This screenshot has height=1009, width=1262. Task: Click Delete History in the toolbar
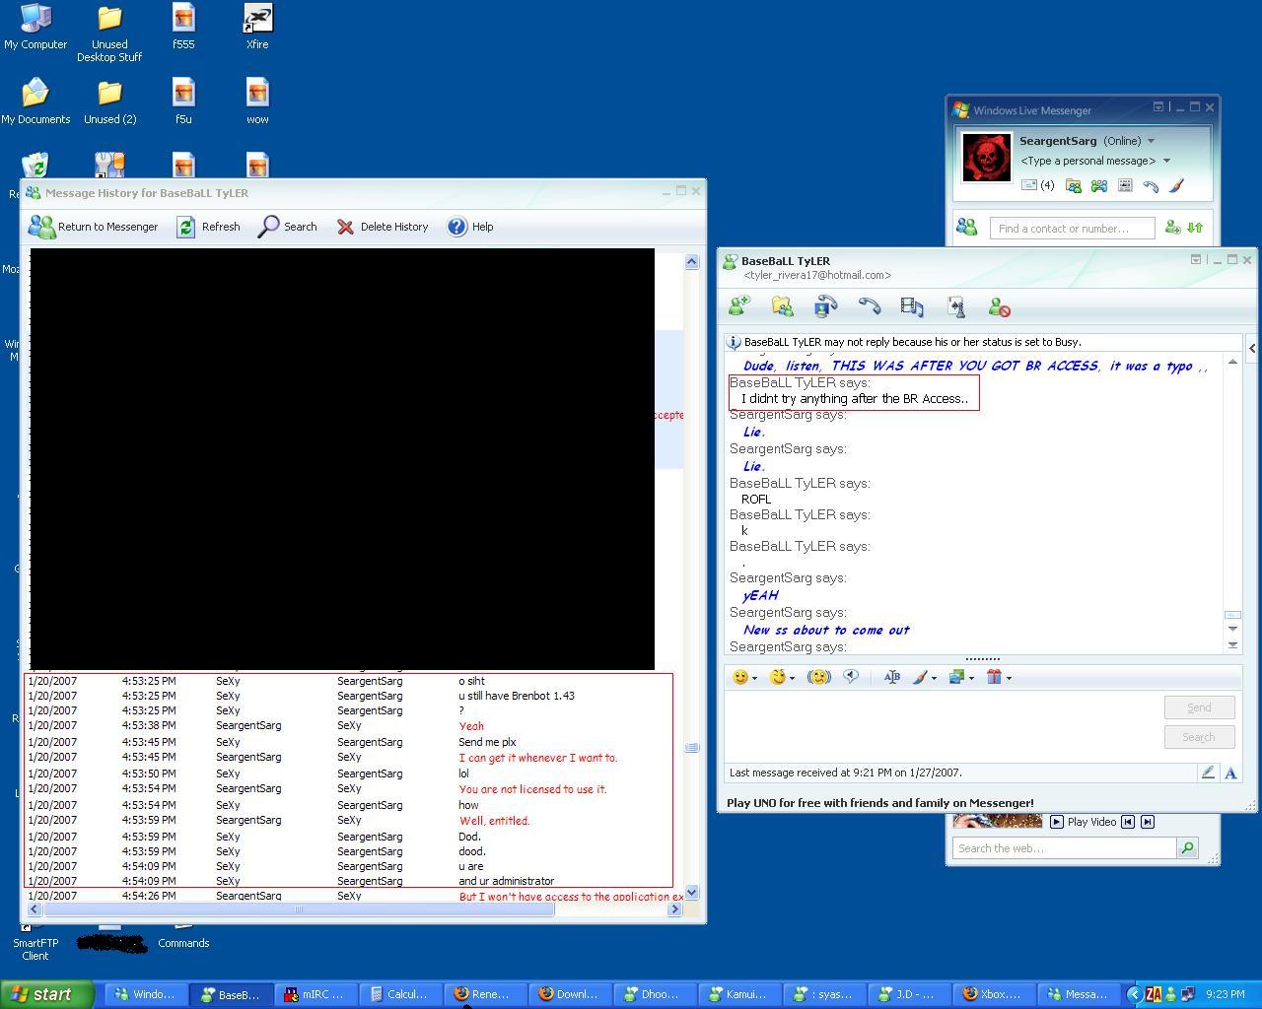tap(383, 227)
